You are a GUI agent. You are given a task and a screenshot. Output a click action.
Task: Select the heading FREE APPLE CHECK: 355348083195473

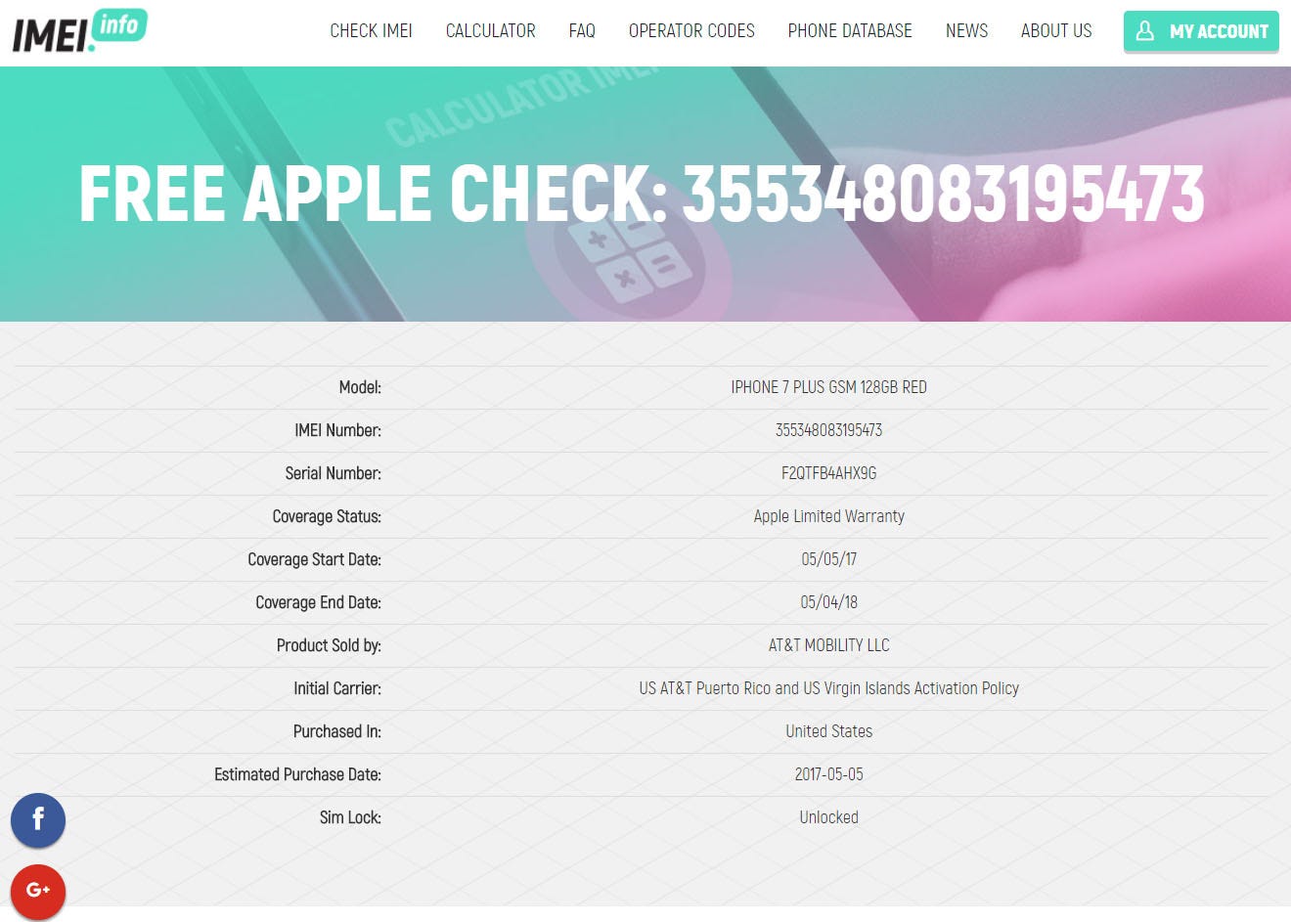pyautogui.click(x=642, y=194)
